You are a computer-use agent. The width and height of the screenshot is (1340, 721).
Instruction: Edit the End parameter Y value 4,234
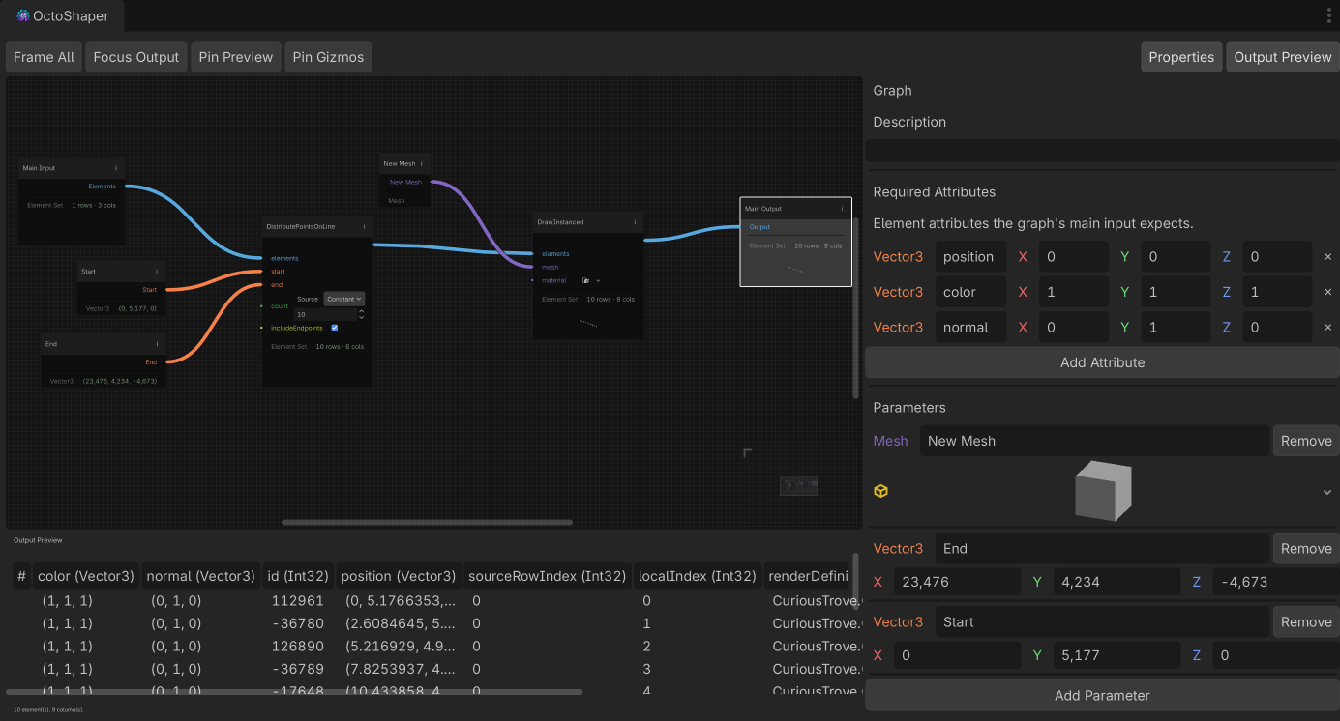pyautogui.click(x=1117, y=582)
